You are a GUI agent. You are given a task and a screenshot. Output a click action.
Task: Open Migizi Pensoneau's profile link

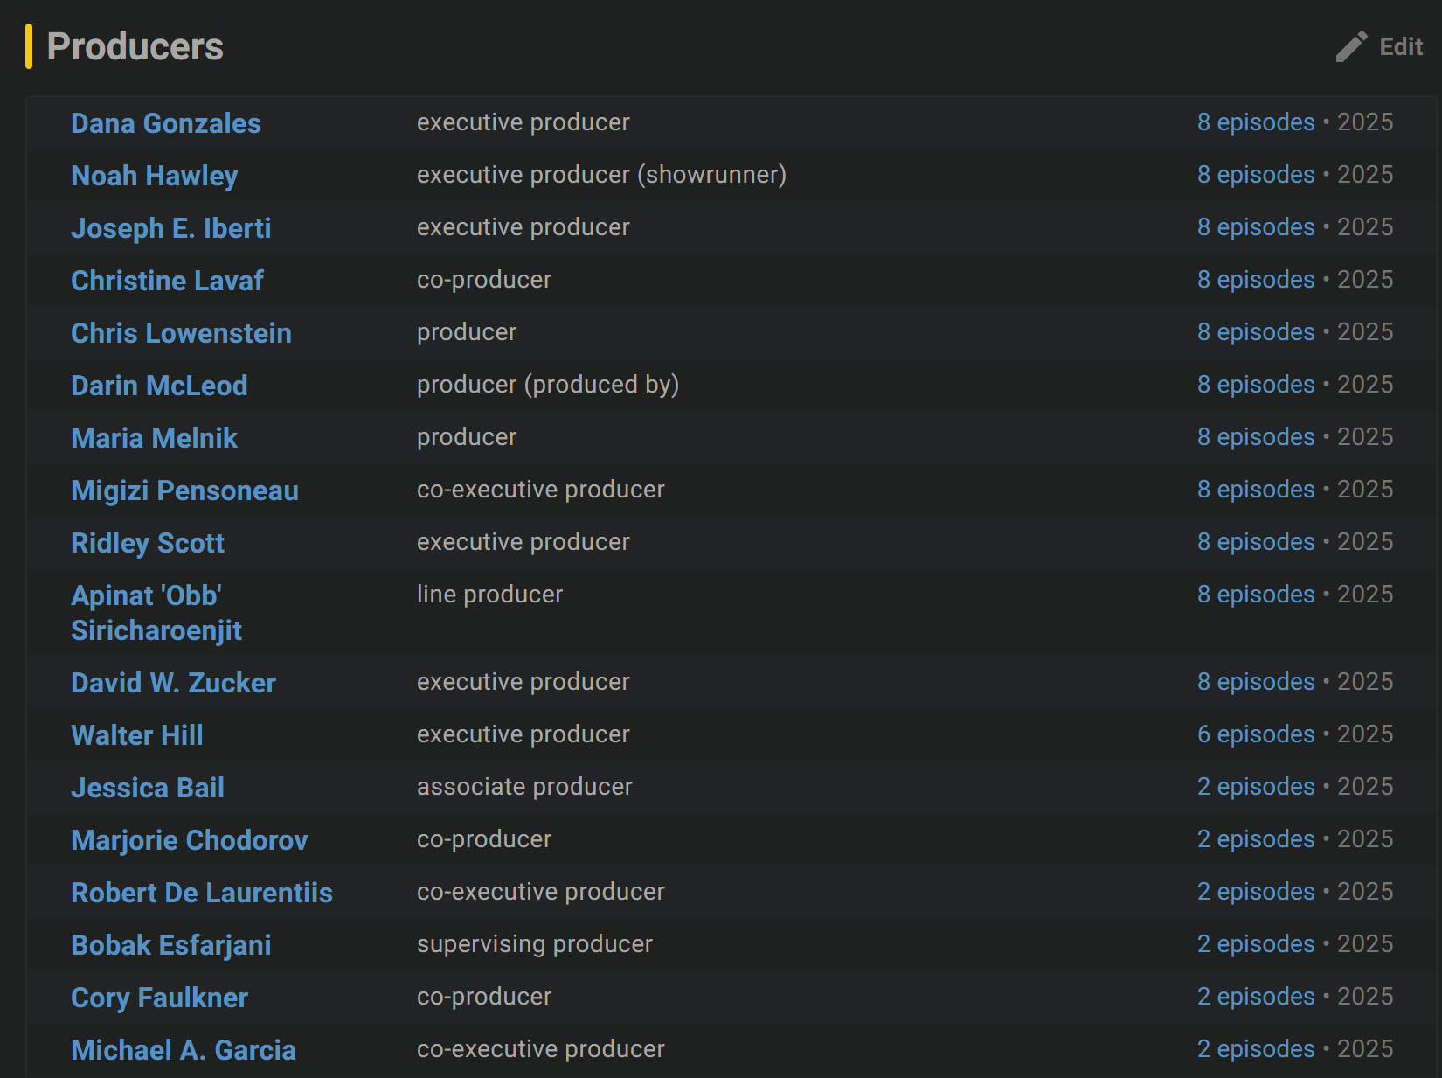(184, 490)
